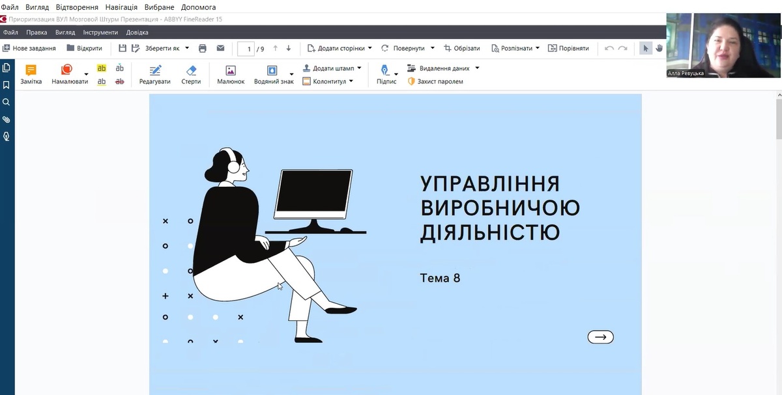Viewport: 782px width, 395px height.
Task: Click the Стерти eraser tool
Action: coord(191,74)
